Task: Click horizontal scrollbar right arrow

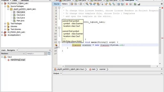Action: coord(157,66)
